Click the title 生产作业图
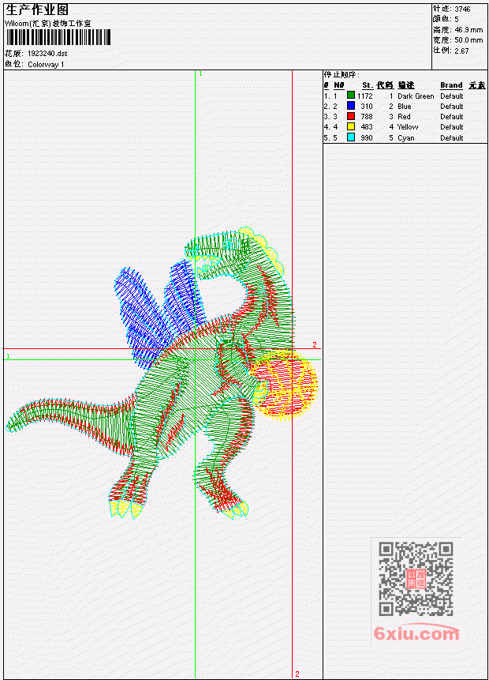This screenshot has width=489, height=680. [37, 9]
